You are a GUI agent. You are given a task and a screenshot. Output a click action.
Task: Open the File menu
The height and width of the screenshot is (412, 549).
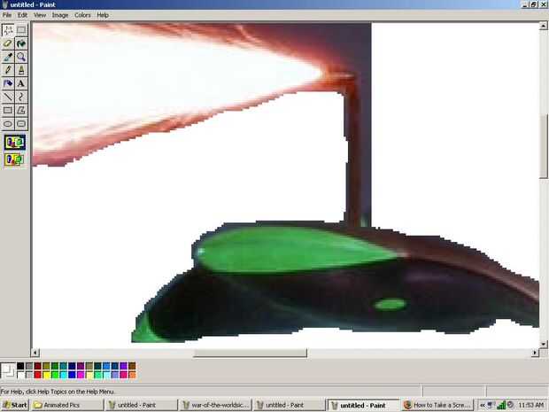7,15
